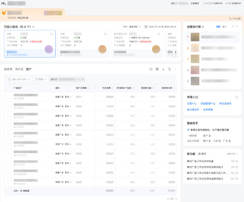Click the filter funnel icon in 创意排行榜
Viewport: 244px width, 202px height.
[233, 27]
